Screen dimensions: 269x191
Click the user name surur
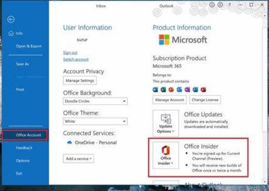82,40
